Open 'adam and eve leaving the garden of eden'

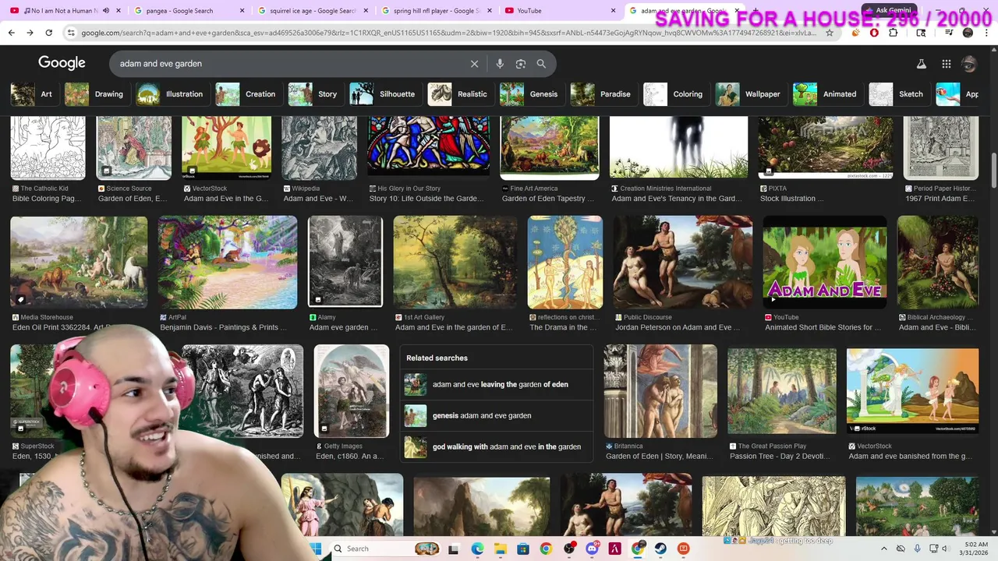[x=496, y=384]
